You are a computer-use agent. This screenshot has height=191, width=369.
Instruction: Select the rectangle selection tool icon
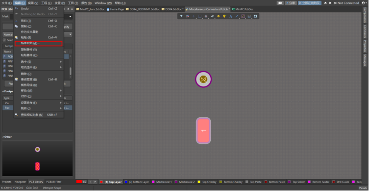pyautogui.click(x=200, y=16)
